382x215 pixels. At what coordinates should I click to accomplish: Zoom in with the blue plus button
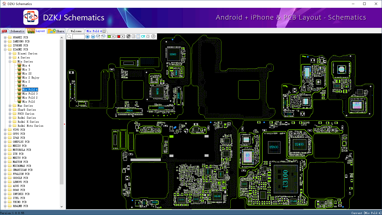pyautogui.click(x=88, y=37)
